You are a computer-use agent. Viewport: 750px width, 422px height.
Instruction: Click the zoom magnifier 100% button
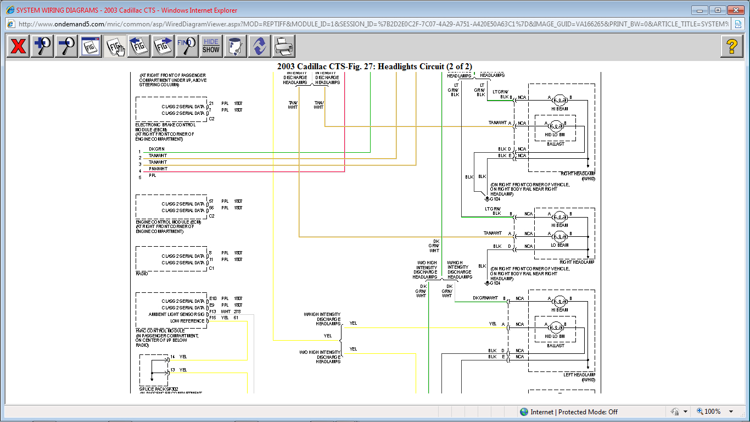click(x=708, y=412)
